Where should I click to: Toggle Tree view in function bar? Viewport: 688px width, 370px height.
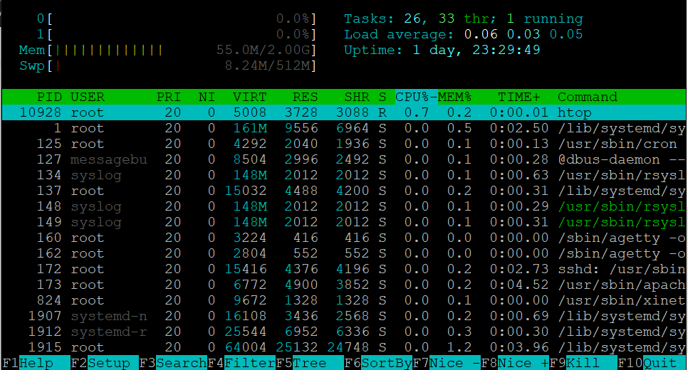coord(309,363)
